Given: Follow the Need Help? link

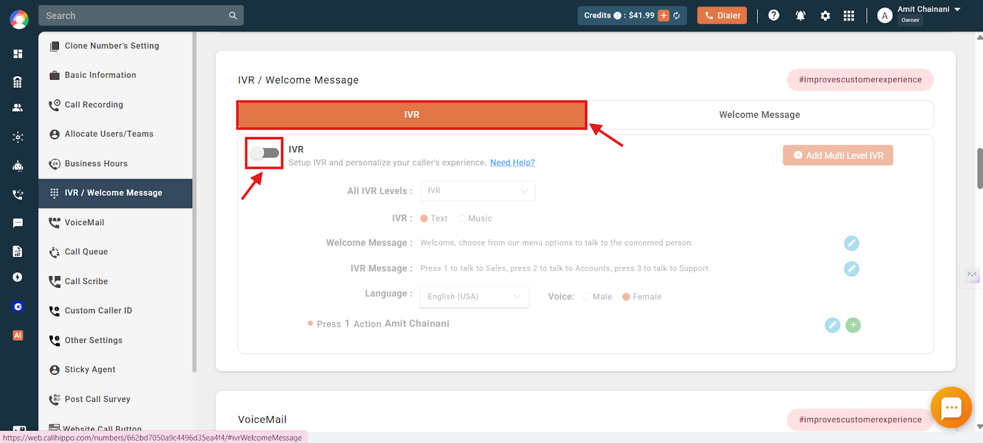Looking at the screenshot, I should (512, 163).
